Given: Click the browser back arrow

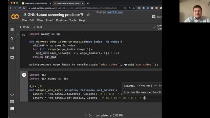Looking at the screenshot, I should point(11,8).
